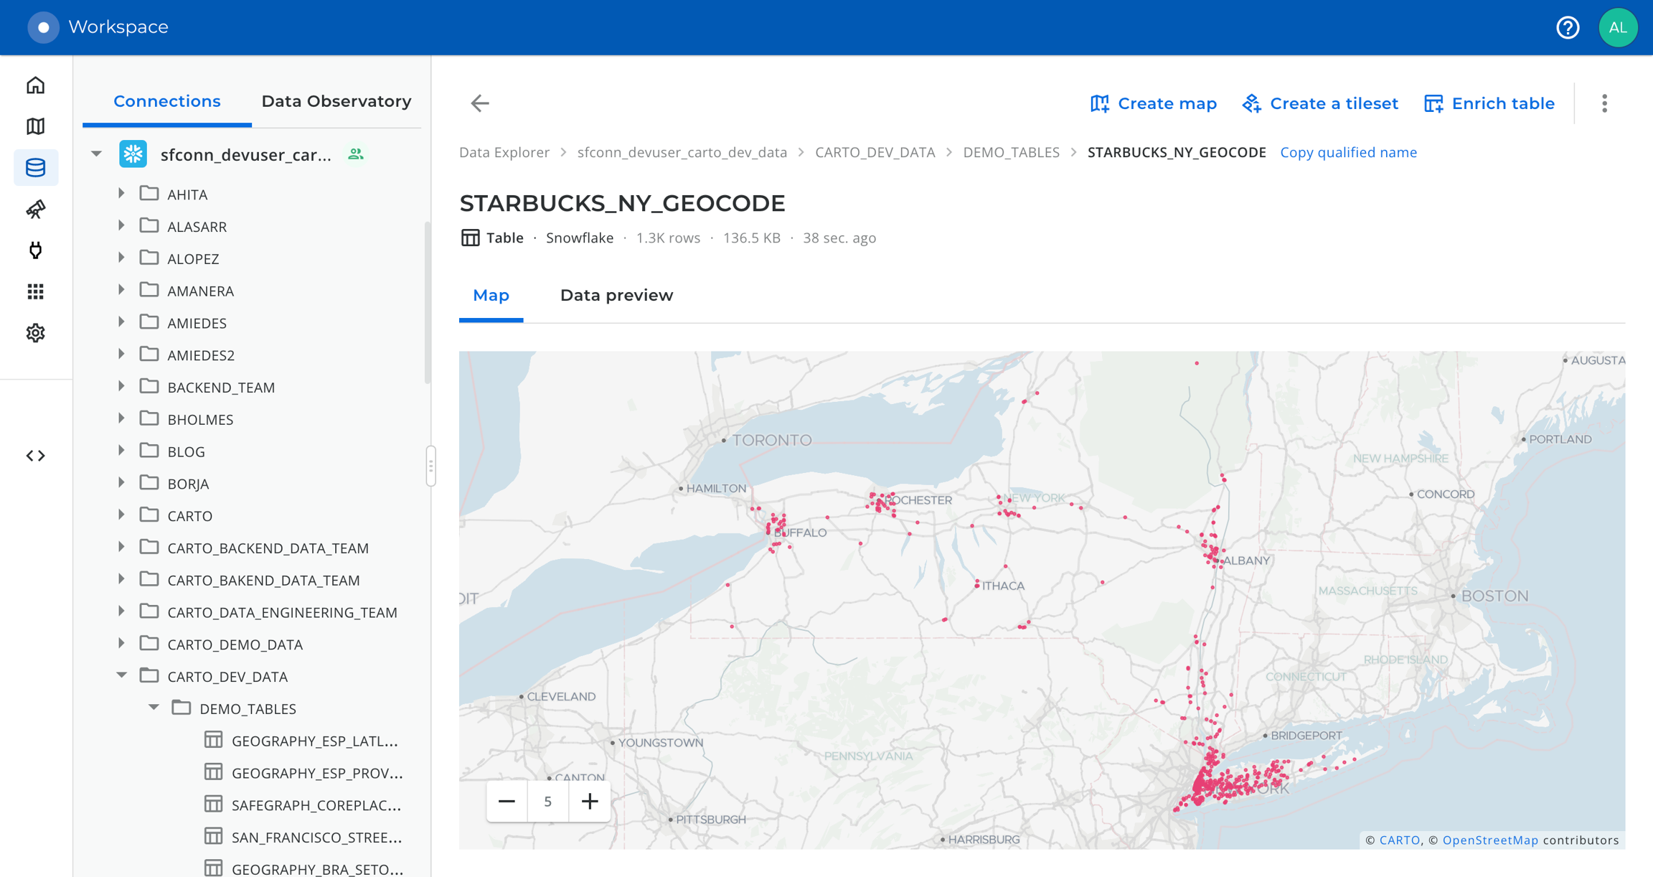Click the help question mark icon
This screenshot has height=877, width=1653.
[x=1568, y=27]
